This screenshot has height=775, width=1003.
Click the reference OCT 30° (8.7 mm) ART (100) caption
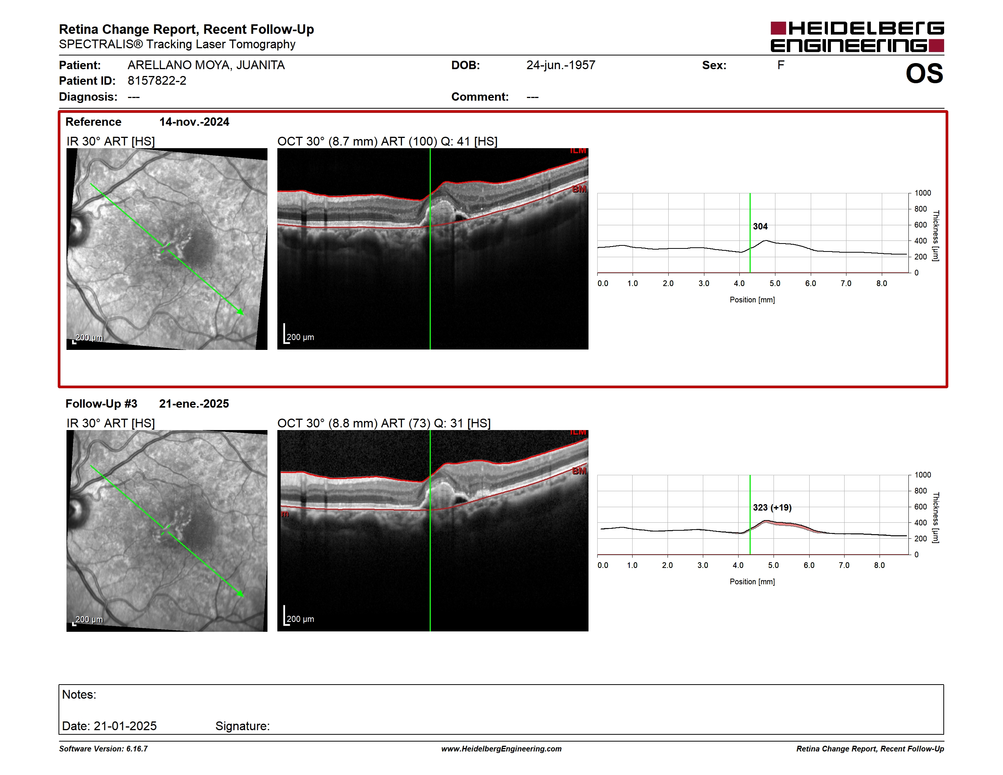click(388, 141)
